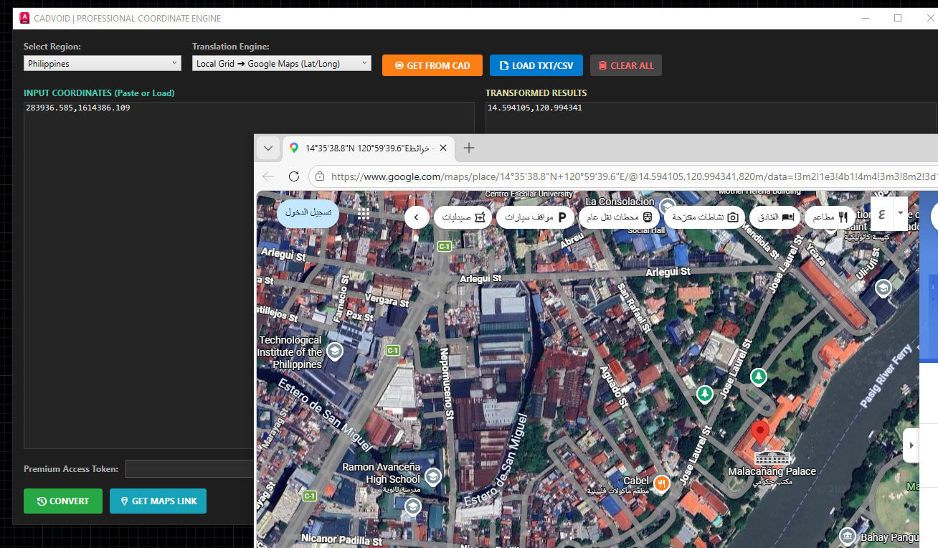The image size is (938, 548).
Task: Click the Bahay Pangulo museum marker
Action: 848,536
